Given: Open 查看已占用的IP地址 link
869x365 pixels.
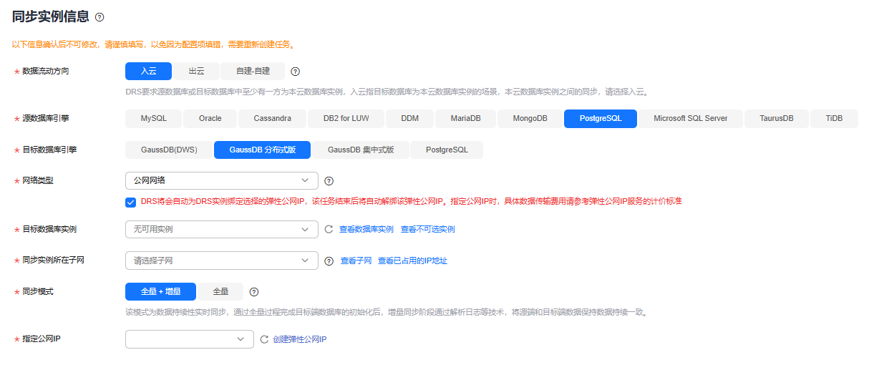Looking at the screenshot, I should pos(412,261).
